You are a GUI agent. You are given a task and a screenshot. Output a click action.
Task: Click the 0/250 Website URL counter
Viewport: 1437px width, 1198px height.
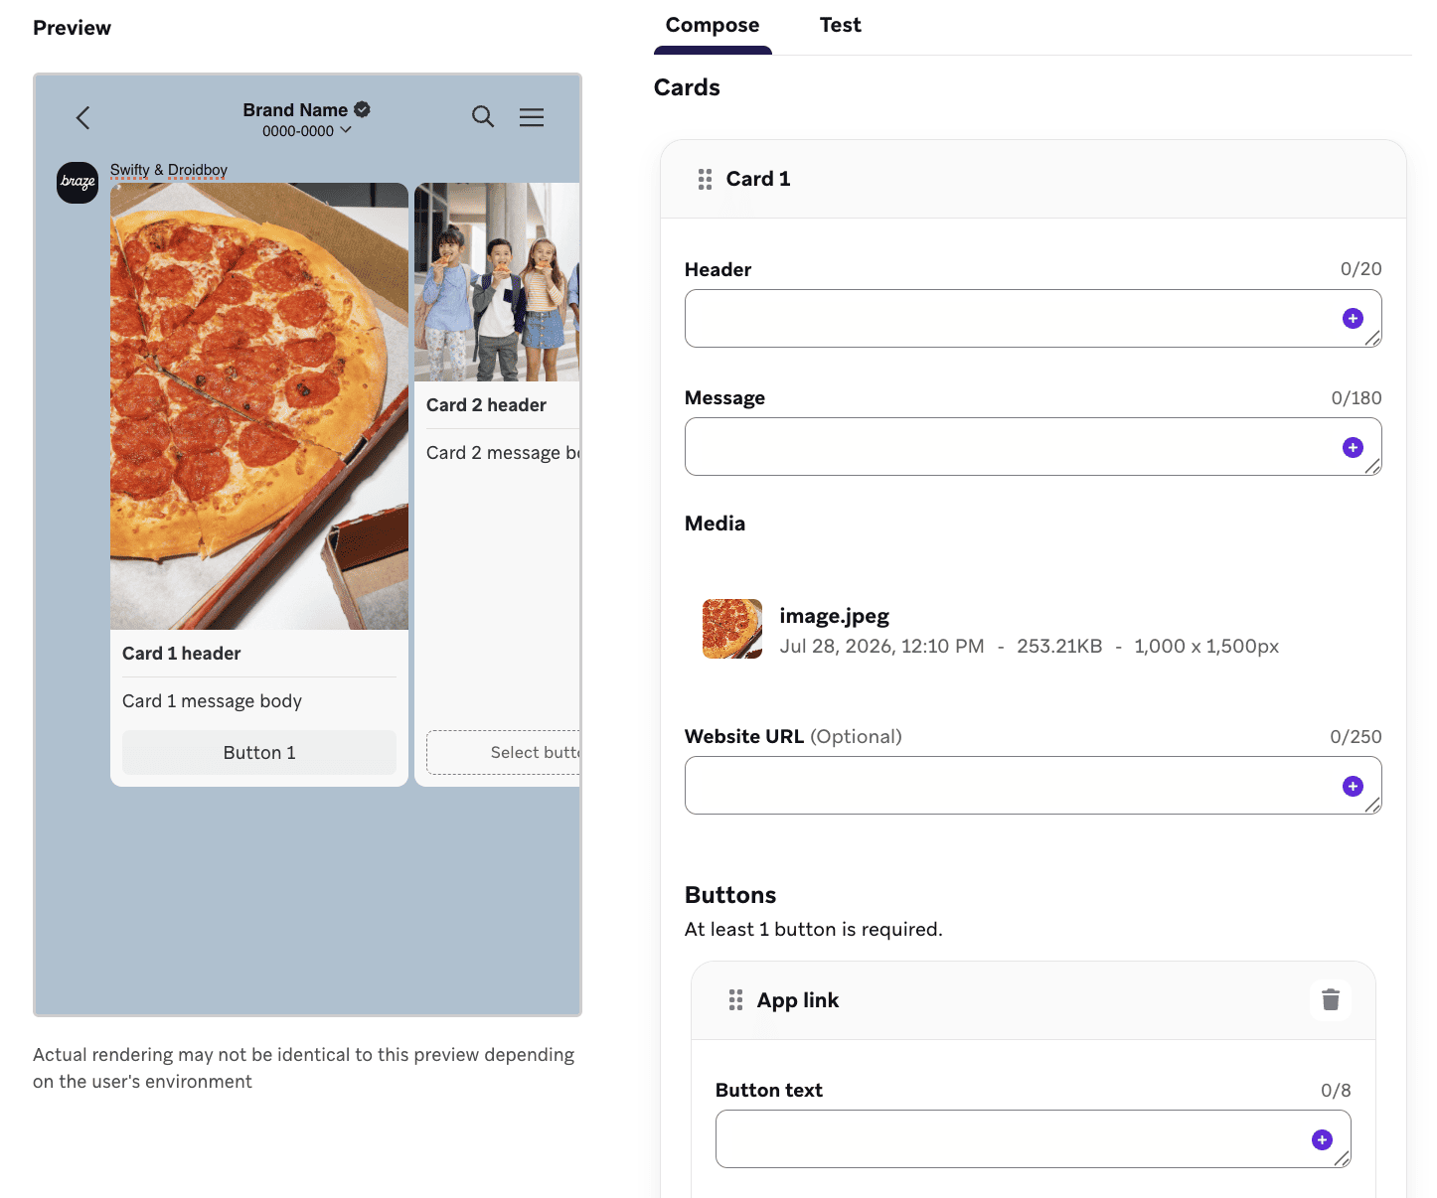pos(1356,737)
